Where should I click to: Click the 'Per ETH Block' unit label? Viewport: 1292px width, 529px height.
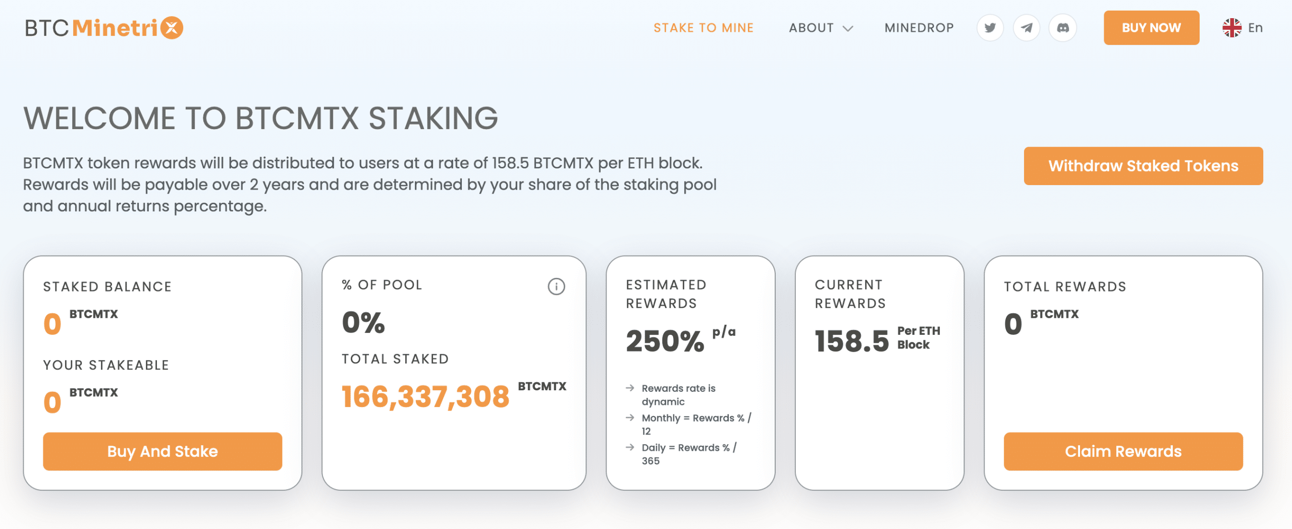[x=919, y=337]
